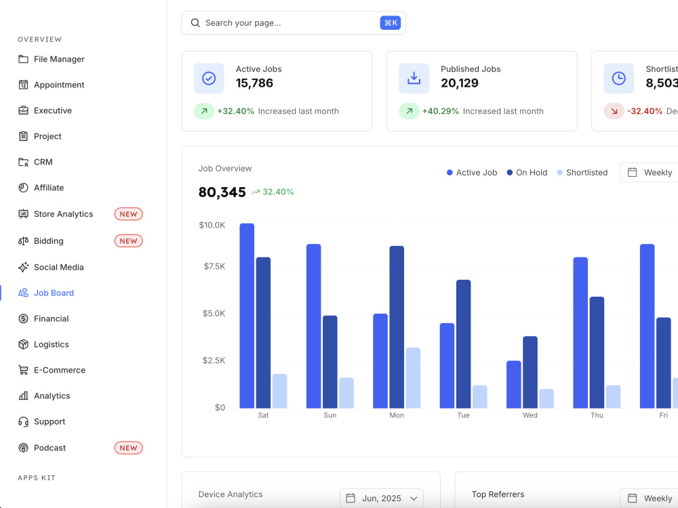Click the ⌘K shortcut badge
678x508 pixels.
[391, 23]
